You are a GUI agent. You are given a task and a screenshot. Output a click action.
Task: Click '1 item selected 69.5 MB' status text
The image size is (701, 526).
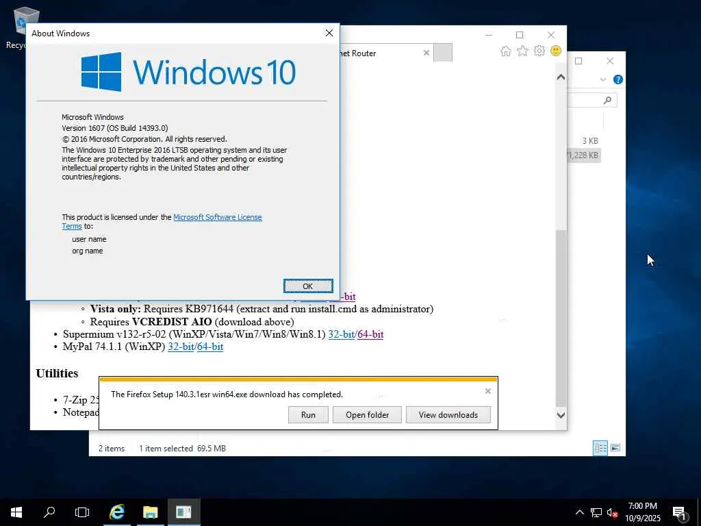pos(182,448)
